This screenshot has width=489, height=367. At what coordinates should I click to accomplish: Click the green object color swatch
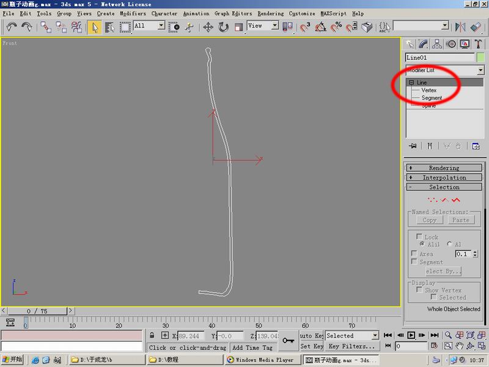(480, 57)
